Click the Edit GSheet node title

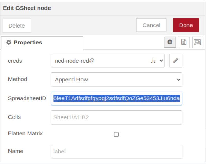(x=27, y=8)
